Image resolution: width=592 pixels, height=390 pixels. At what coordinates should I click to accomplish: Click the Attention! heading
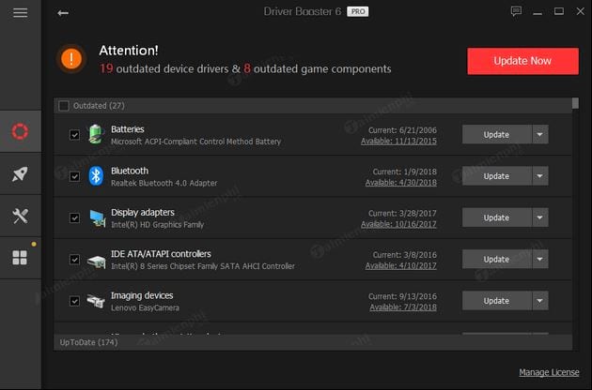click(129, 51)
